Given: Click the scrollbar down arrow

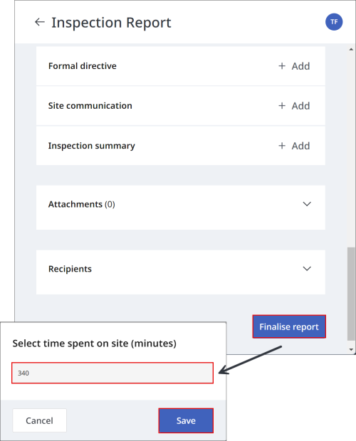Looking at the screenshot, I should (x=351, y=349).
